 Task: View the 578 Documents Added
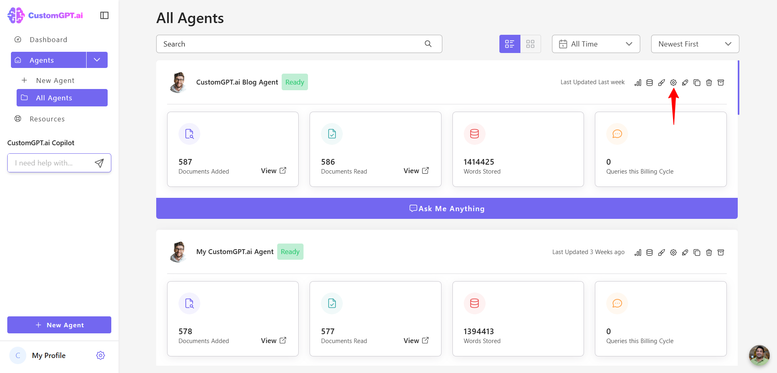point(274,341)
